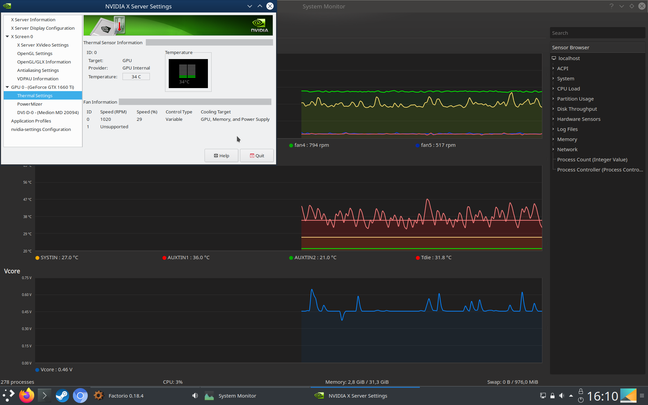Click the speaker icon on Factorio task
The image size is (648, 405).
[x=195, y=396]
